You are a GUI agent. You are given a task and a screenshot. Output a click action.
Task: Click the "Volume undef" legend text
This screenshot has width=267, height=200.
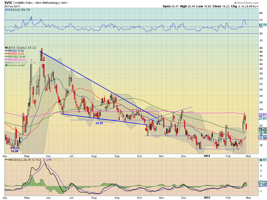16,65
